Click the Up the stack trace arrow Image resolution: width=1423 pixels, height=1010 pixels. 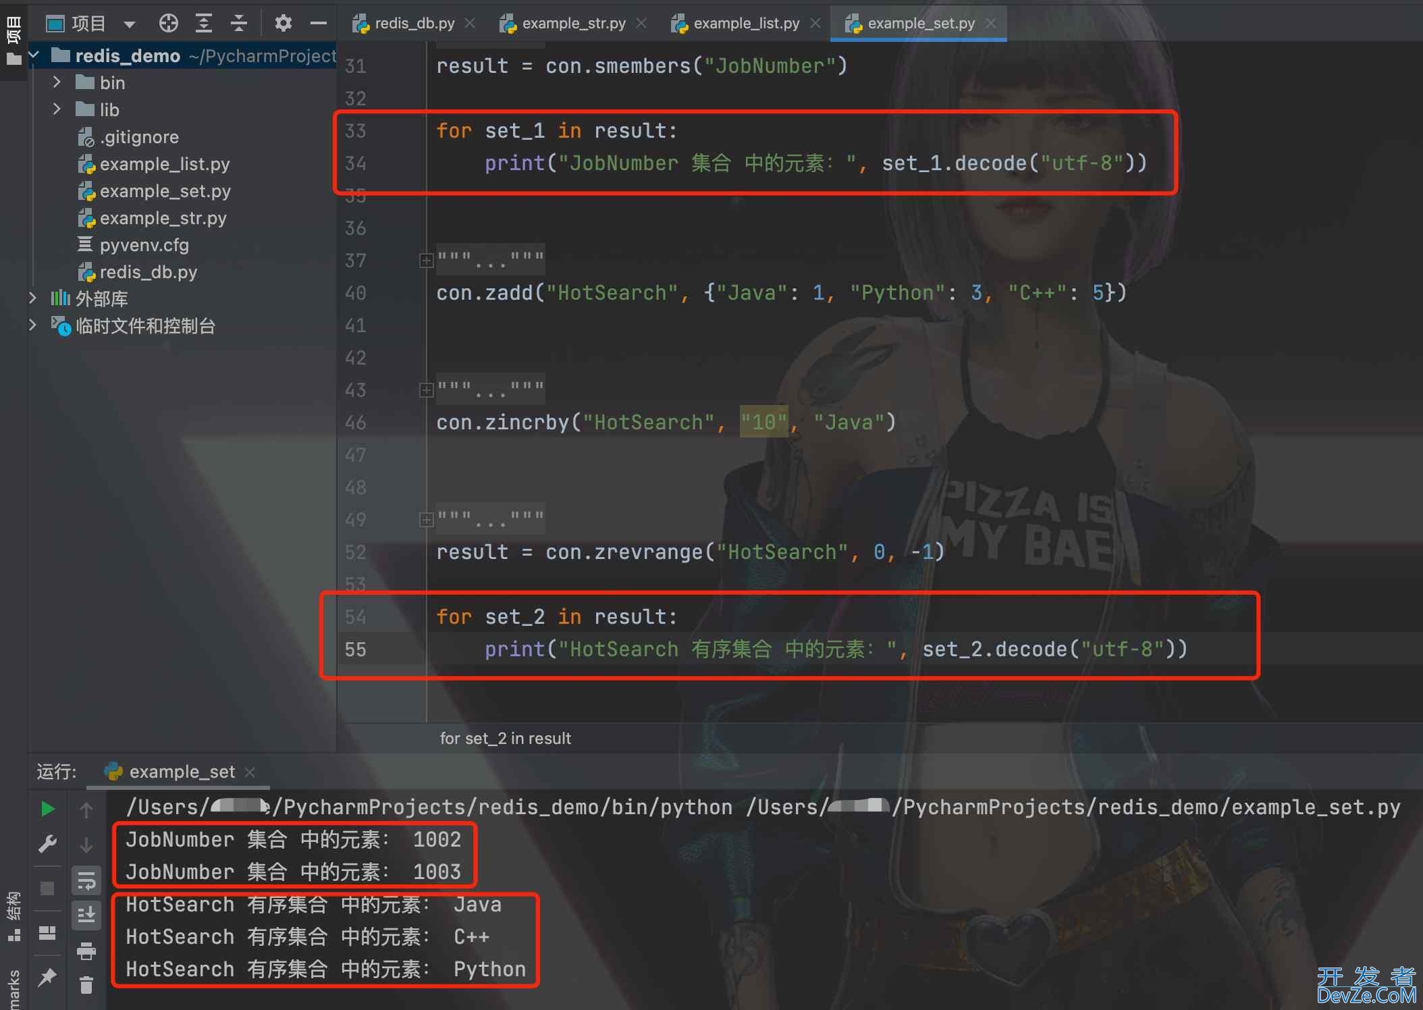pyautogui.click(x=86, y=809)
